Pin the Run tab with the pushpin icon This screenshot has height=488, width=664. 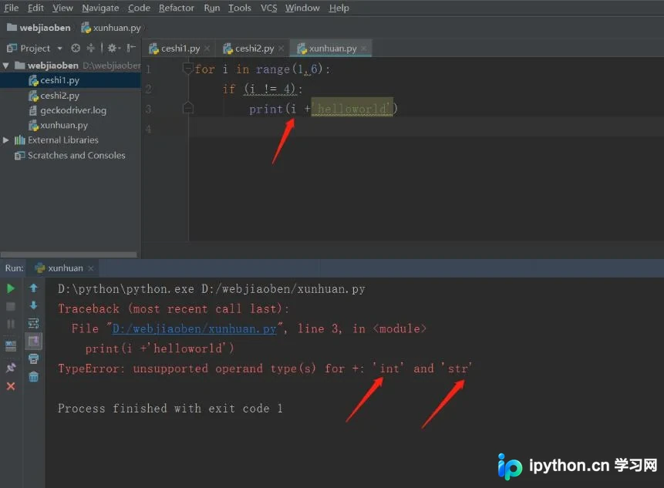pos(11,368)
